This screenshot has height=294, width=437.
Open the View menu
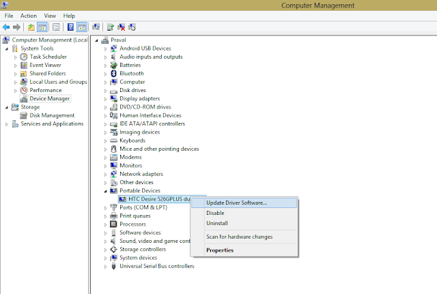[x=50, y=16]
